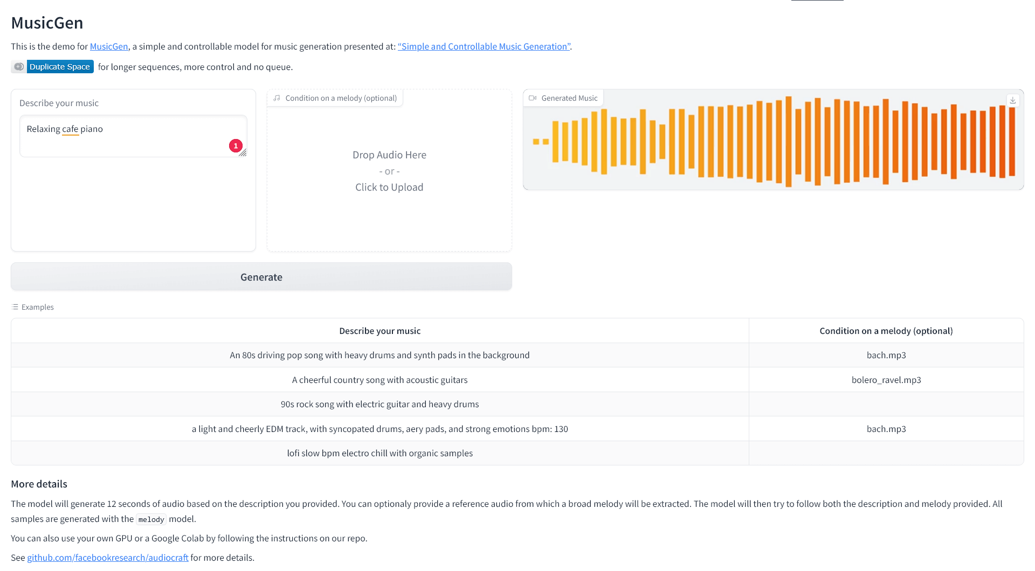Click the red grammar suggestion badge
1035x571 pixels.
pyautogui.click(x=236, y=146)
